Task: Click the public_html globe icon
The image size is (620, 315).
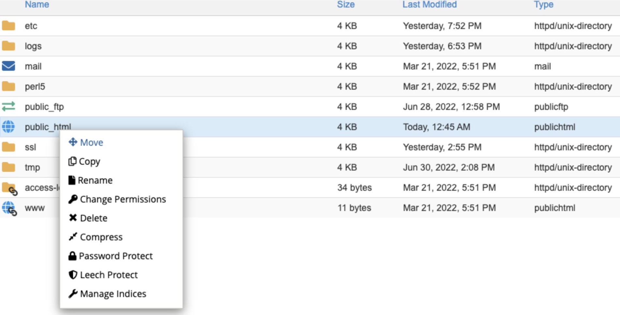Action: tap(8, 127)
